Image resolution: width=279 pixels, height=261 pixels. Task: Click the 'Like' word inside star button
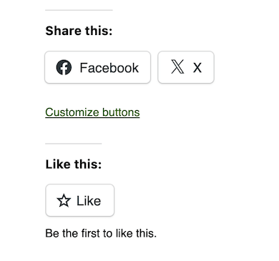(x=89, y=201)
